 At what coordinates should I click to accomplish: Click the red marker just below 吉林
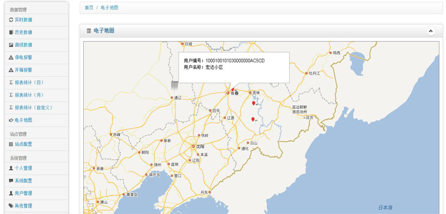click(253, 103)
